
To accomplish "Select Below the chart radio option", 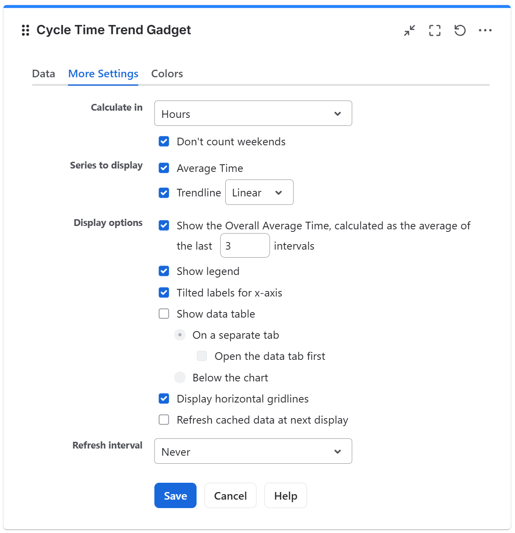I will (180, 377).
